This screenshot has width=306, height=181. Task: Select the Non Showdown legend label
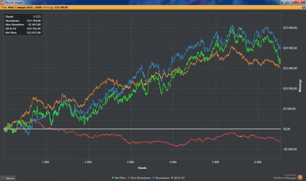coord(140,178)
